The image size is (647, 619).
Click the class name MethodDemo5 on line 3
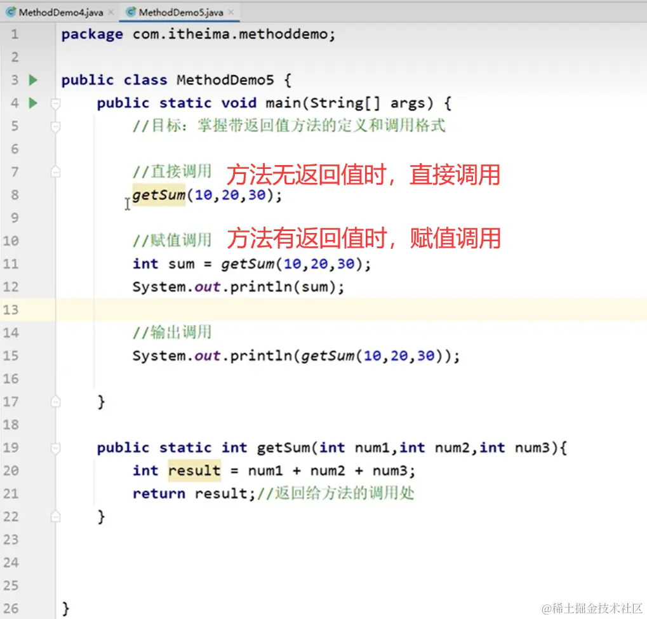click(x=225, y=79)
